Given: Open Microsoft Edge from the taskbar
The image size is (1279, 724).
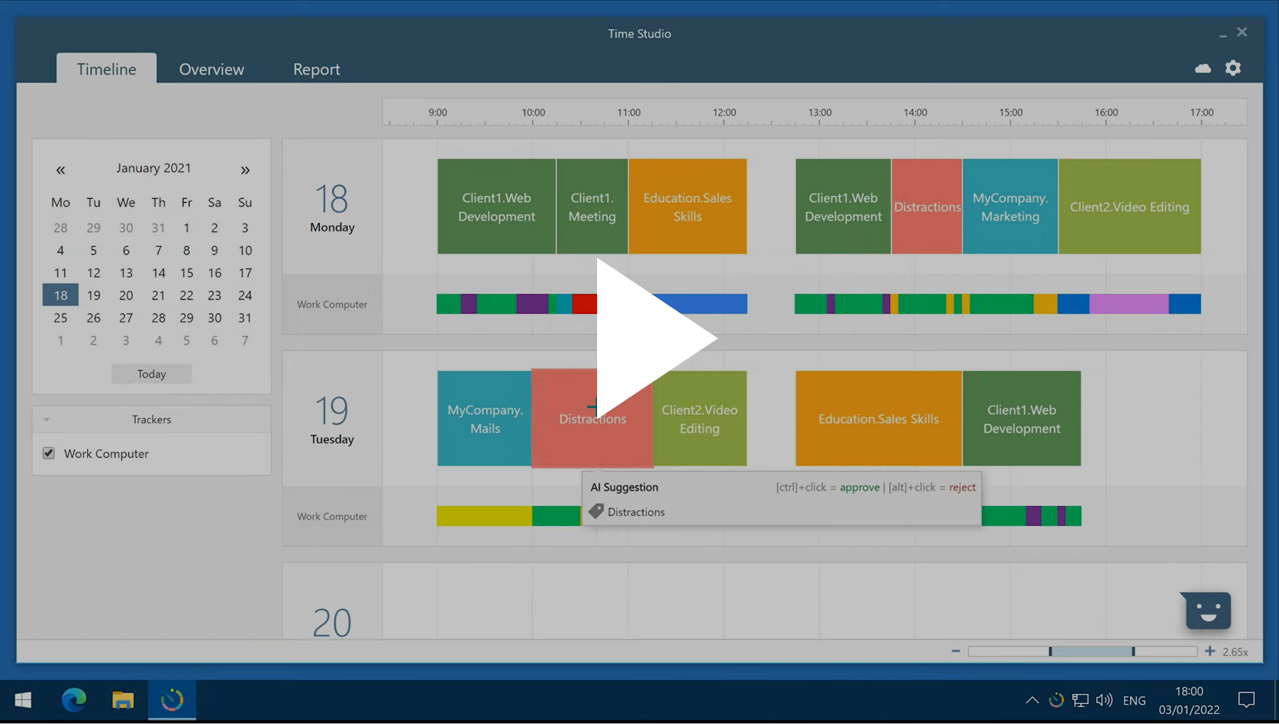Looking at the screenshot, I should point(74,700).
